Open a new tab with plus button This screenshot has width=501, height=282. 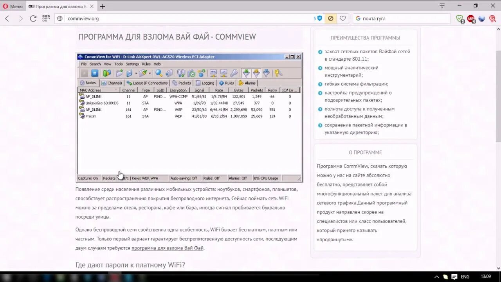(x=103, y=6)
